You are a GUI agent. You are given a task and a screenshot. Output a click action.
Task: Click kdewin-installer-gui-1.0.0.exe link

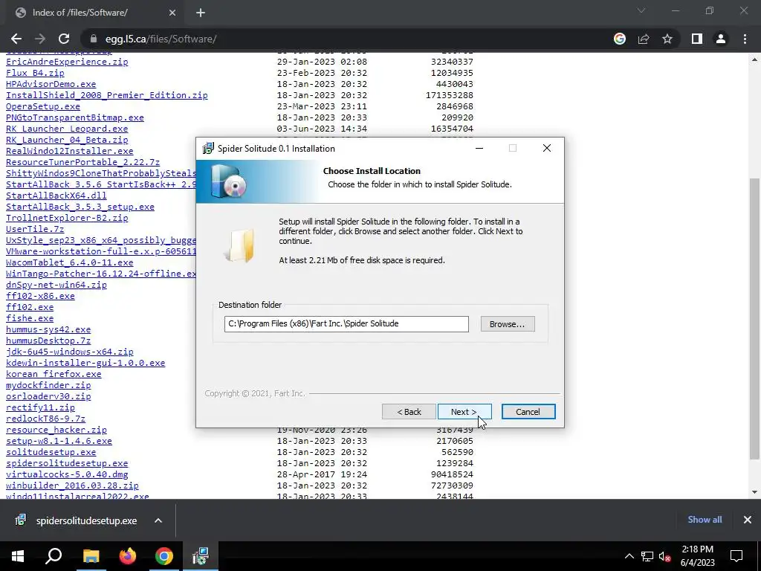point(85,363)
